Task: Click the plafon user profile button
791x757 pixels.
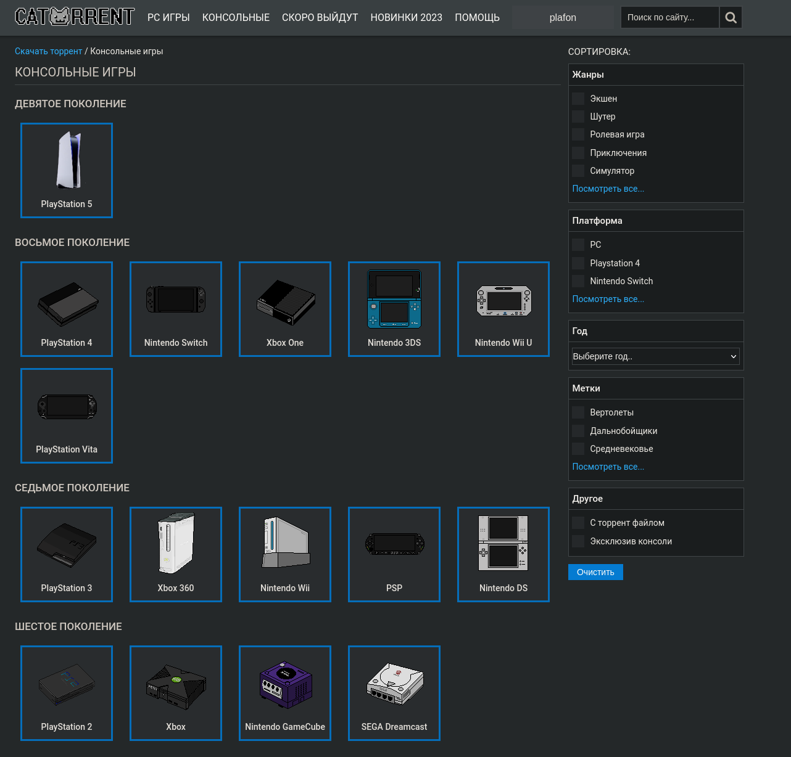Action: (563, 17)
